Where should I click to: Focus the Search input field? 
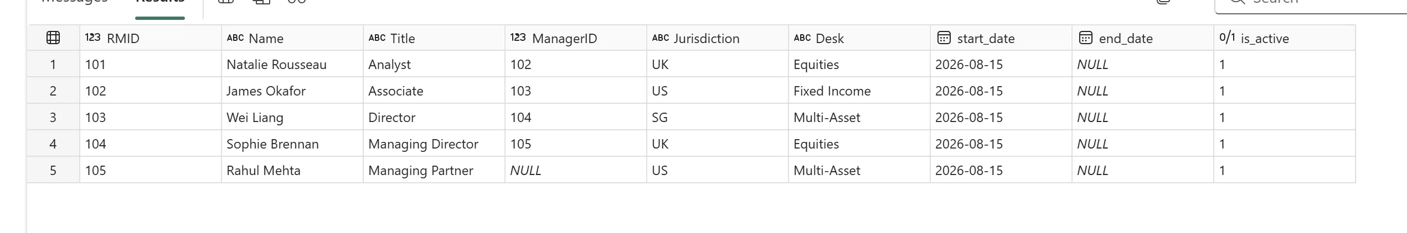1311,4
